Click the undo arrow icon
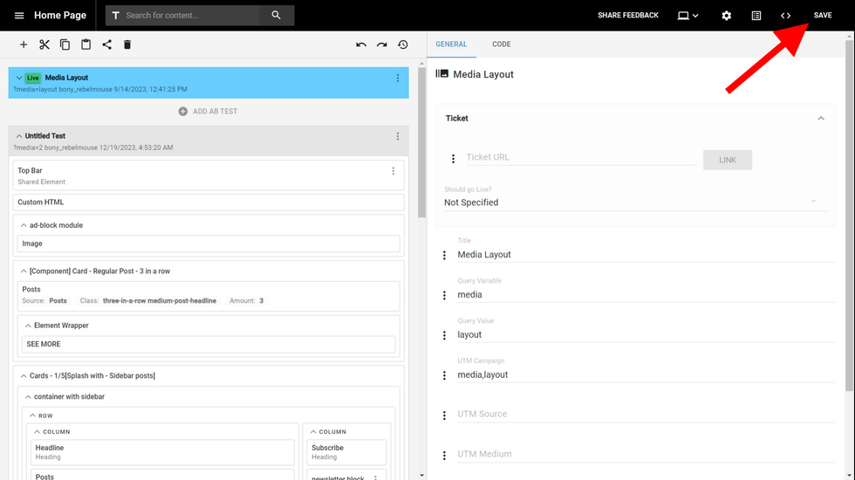Viewport: 855px width, 480px height. (x=361, y=45)
